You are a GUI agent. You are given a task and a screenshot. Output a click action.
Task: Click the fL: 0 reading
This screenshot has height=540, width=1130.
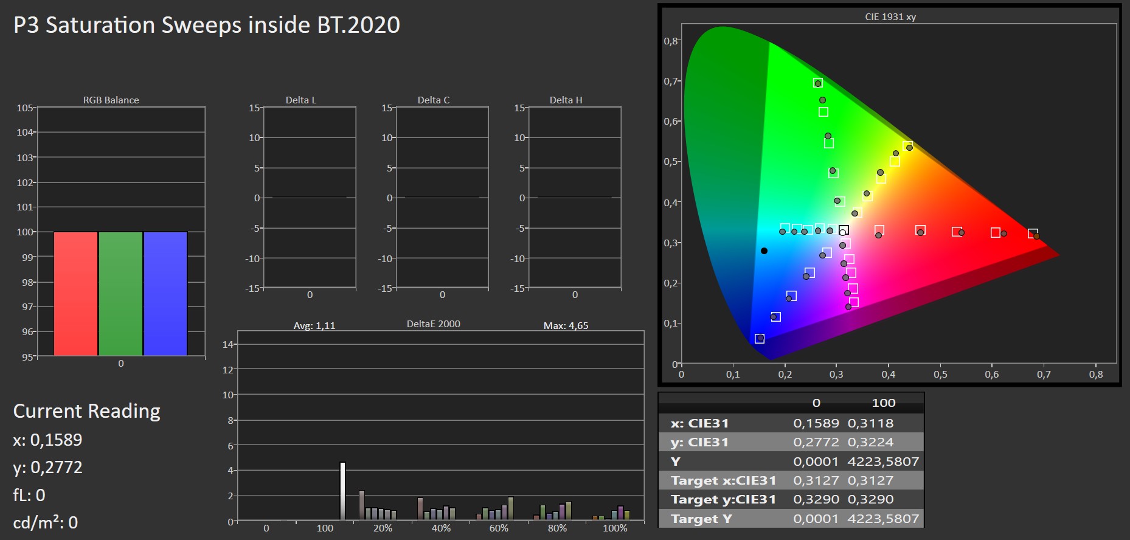click(x=29, y=495)
